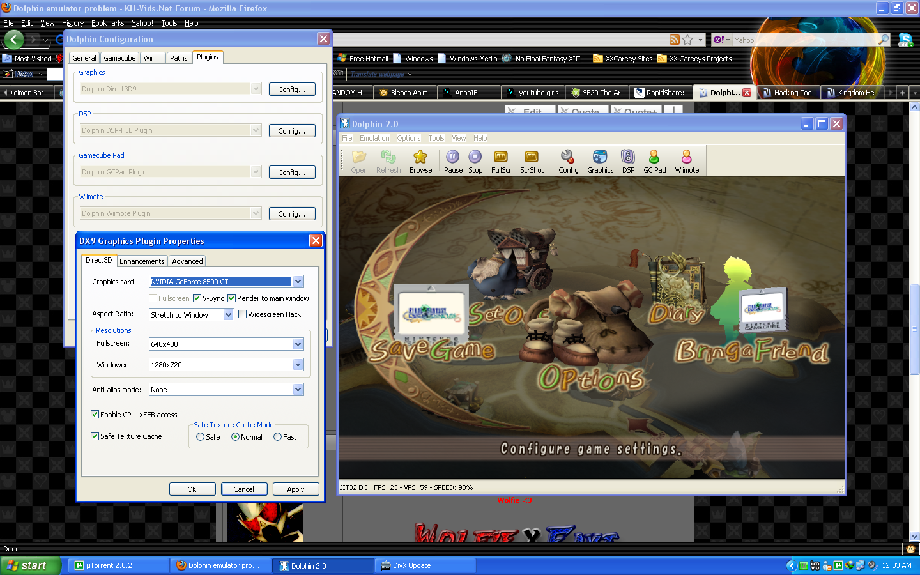Open Firefox Bookmarks menu
This screenshot has height=575, width=920.
107,23
